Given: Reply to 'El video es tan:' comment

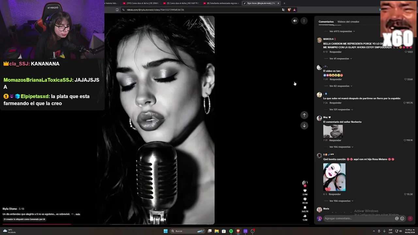Looking at the screenshot, I should tap(336, 79).
